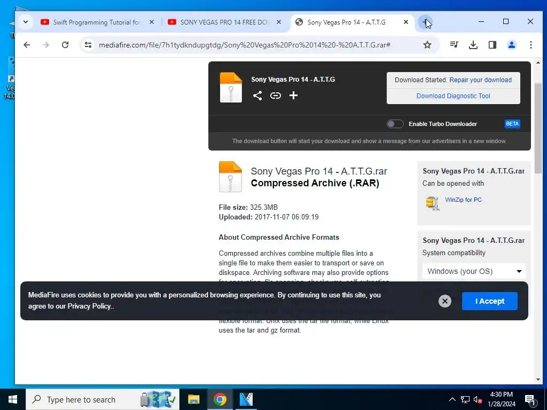The width and height of the screenshot is (547, 410).
Task: Click the blue BETA badge
Action: coord(512,124)
